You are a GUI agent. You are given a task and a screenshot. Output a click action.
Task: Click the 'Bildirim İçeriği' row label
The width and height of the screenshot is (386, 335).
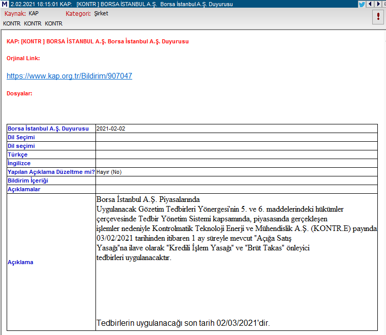28,181
